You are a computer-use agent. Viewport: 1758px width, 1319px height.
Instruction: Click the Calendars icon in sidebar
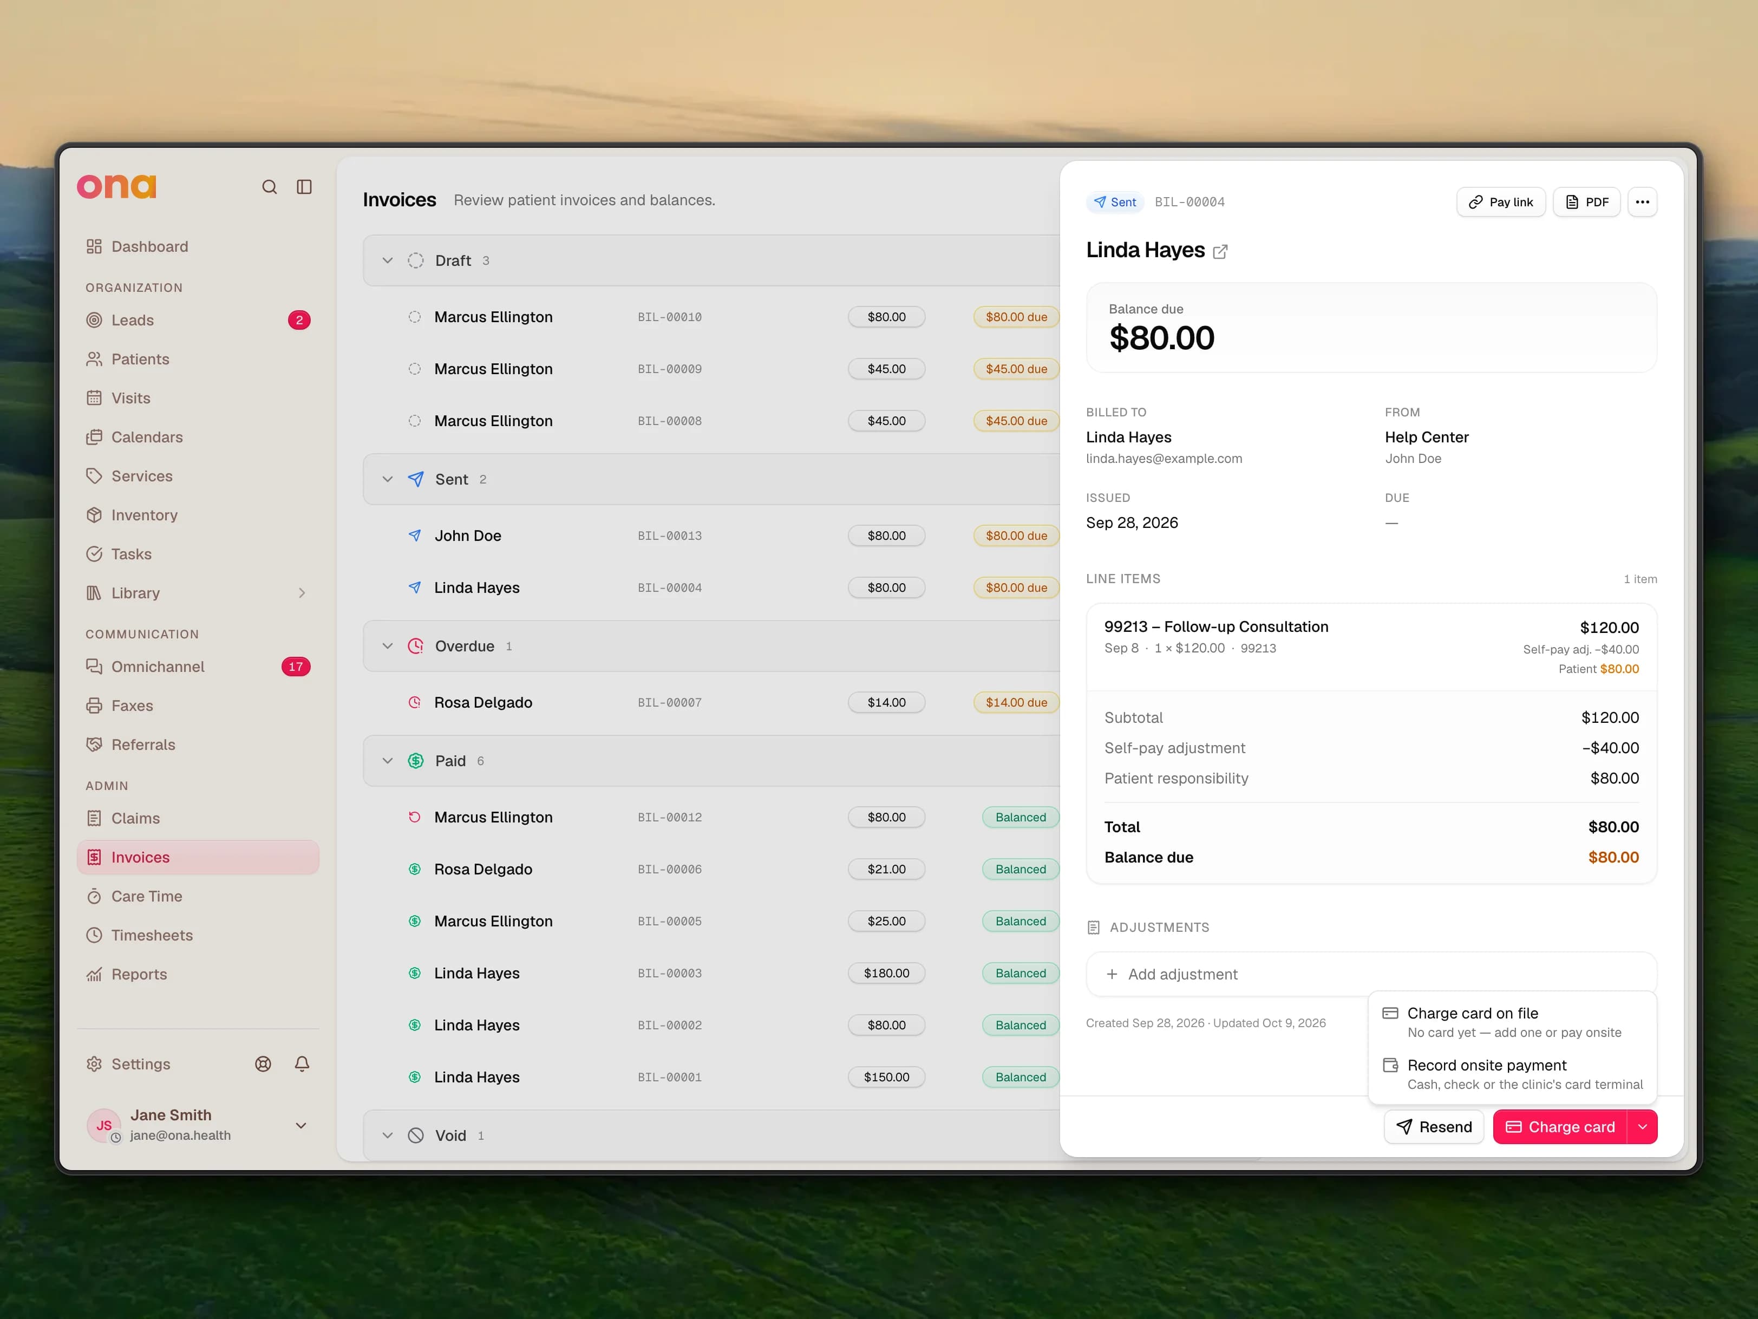(94, 437)
